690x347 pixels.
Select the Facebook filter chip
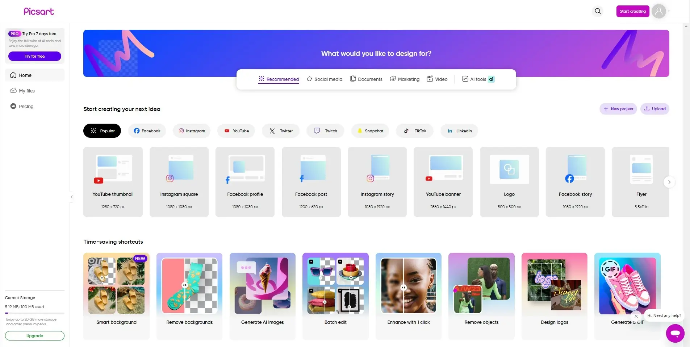[147, 131]
